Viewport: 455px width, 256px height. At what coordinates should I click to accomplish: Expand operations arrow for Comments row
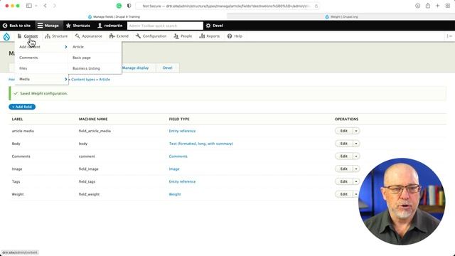[x=356, y=156]
